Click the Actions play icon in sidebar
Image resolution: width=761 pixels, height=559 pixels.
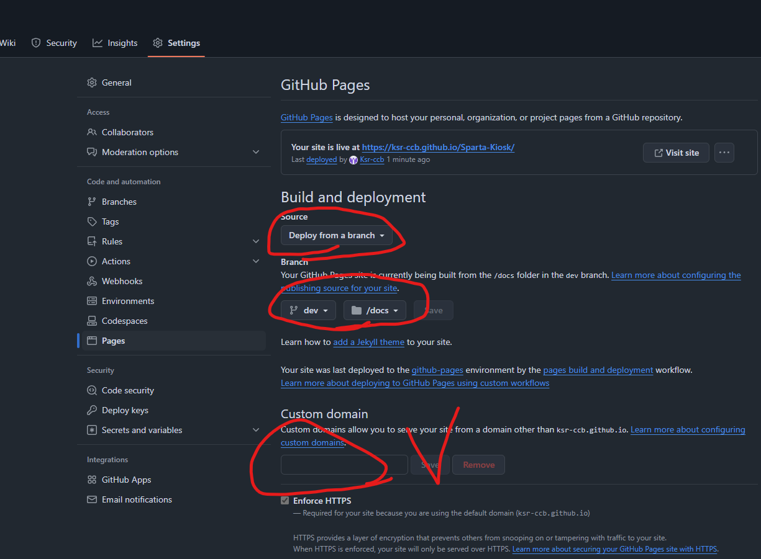[x=92, y=261]
